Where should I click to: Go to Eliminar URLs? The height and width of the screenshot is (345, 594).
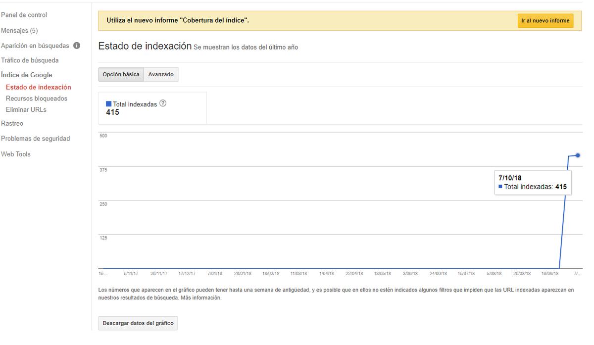(x=26, y=110)
